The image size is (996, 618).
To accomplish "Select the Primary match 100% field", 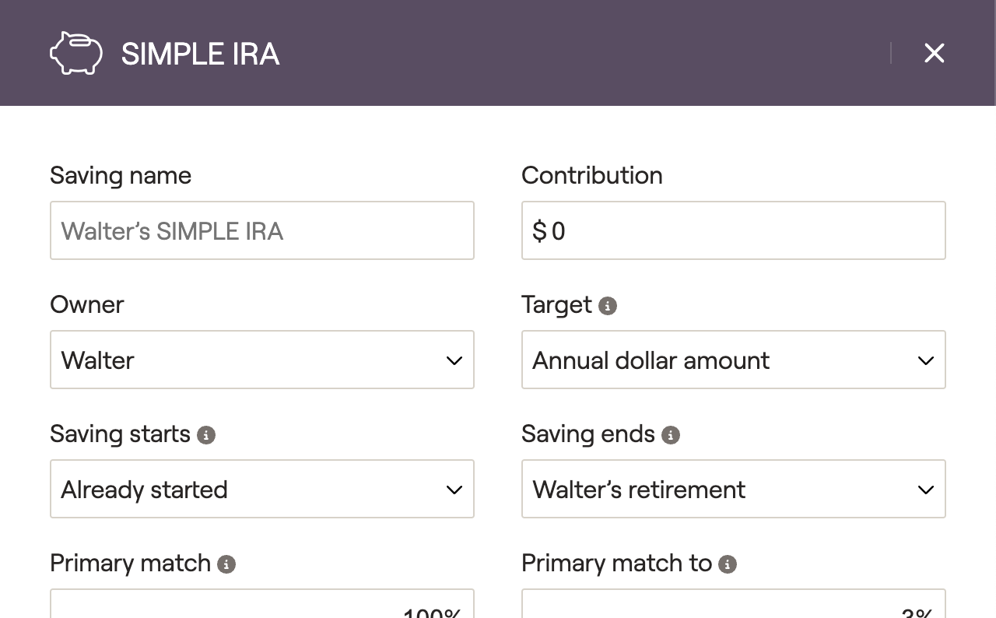I will 261,606.
